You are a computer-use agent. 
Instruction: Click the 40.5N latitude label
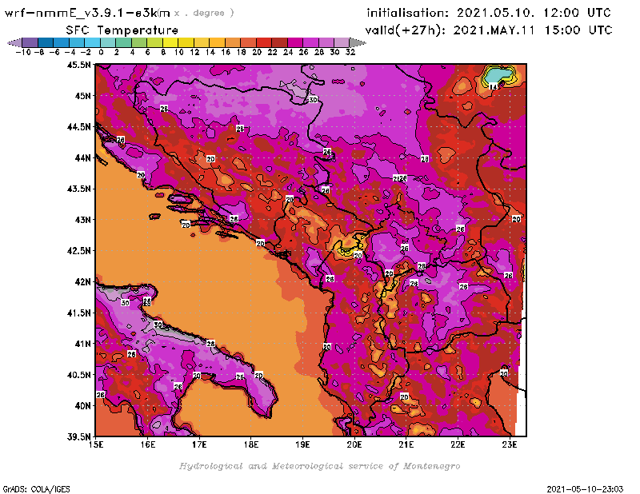pos(79,375)
